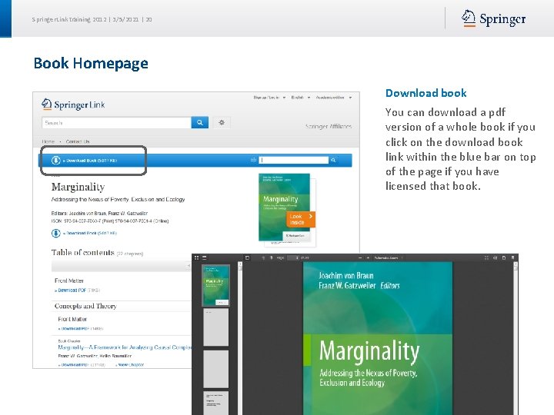This screenshot has height=415, width=554.
Task: Show document outline in the PDF viewer sidebar
Action: (204, 257)
